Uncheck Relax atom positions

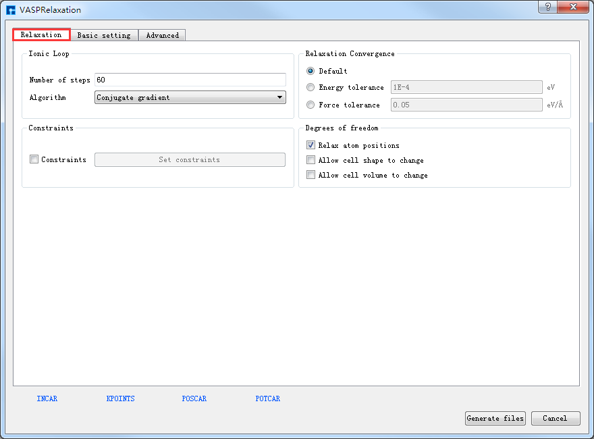click(311, 145)
